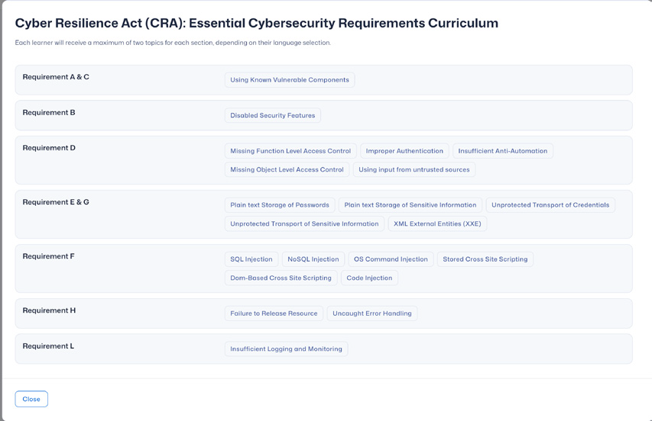This screenshot has width=652, height=421.
Task: Click the Close button
Action: tap(31, 399)
